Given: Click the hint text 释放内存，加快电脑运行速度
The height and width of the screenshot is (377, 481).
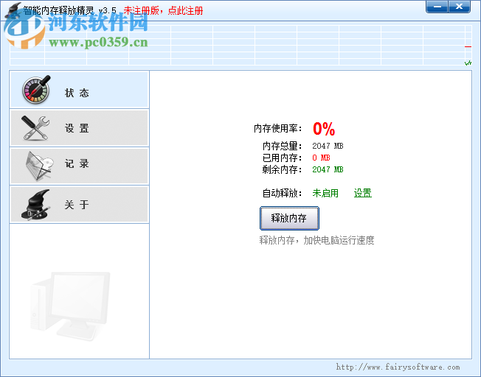Looking at the screenshot, I should [316, 240].
